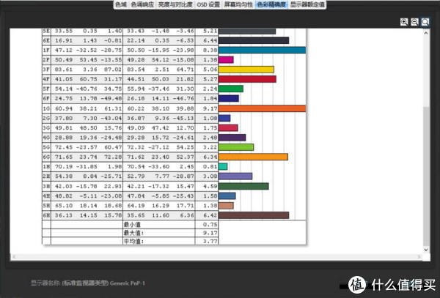Click the vertical scrollbar thumb

pyautogui.click(x=426, y=176)
